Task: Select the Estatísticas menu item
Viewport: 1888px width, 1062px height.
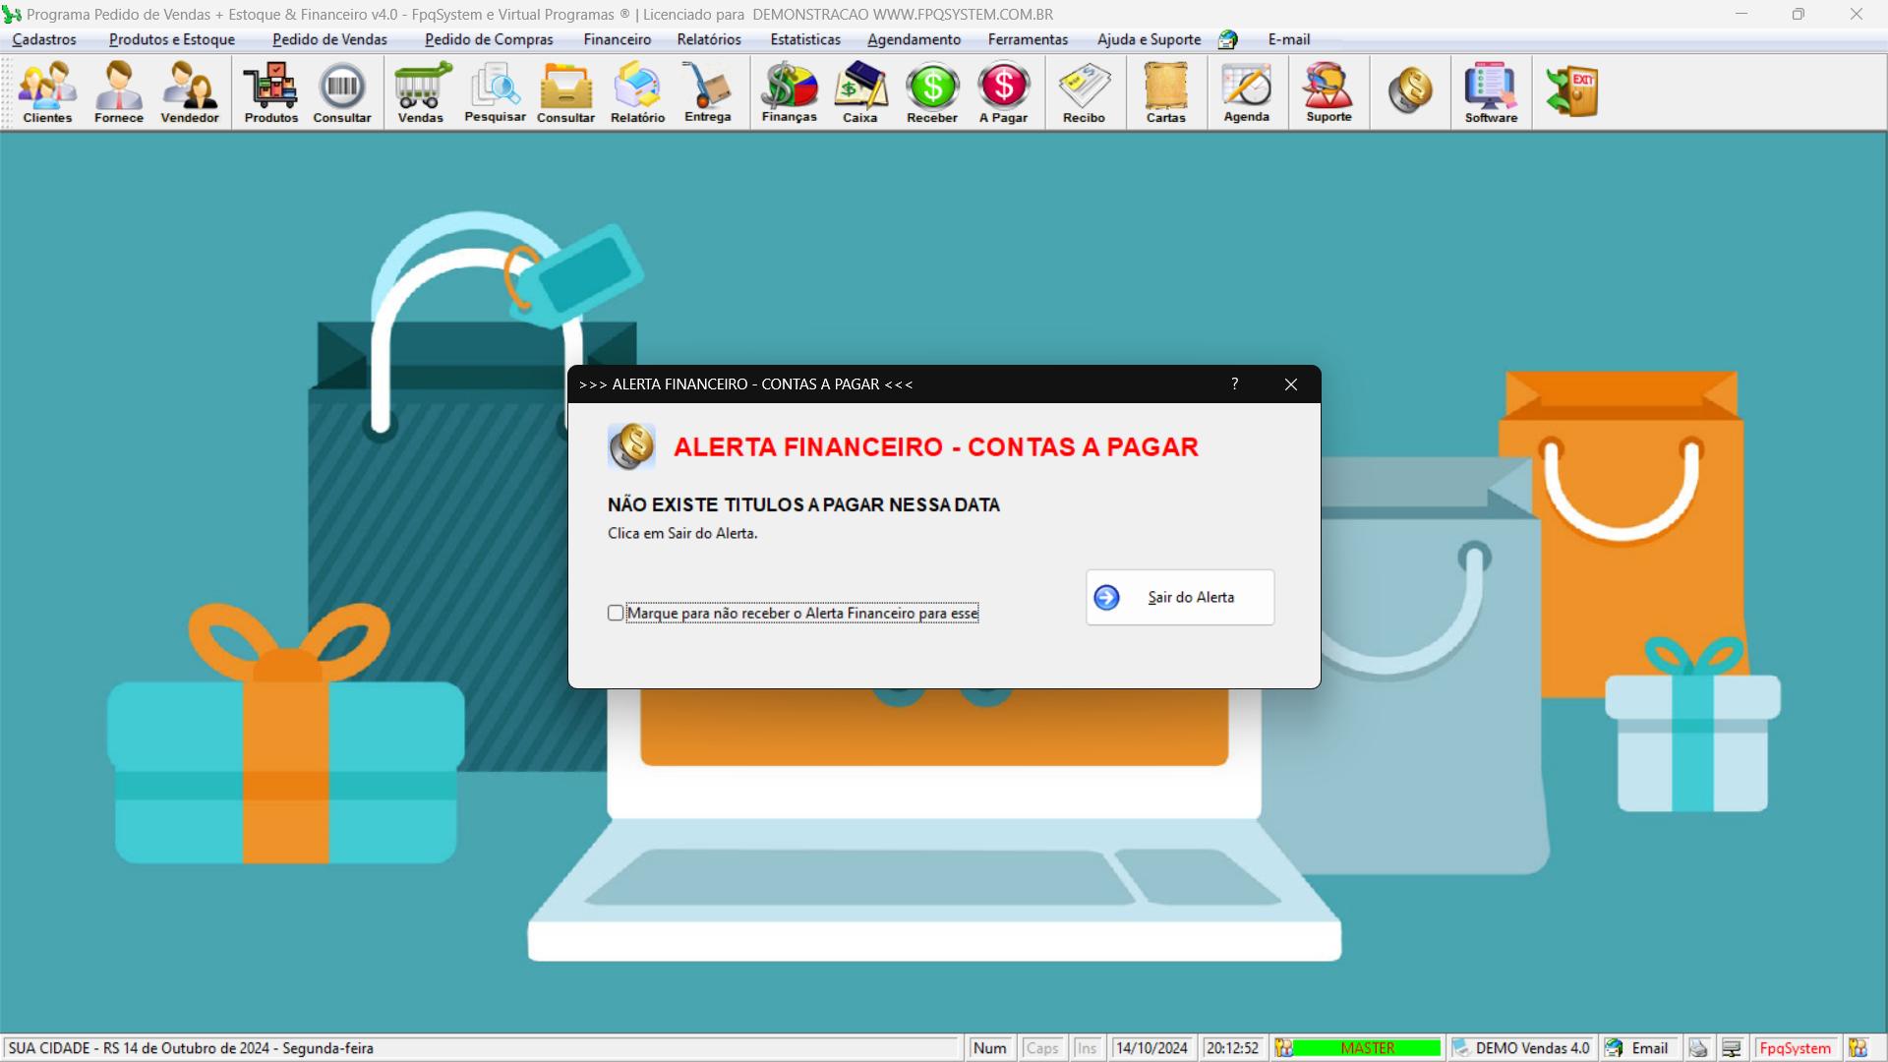Action: (x=805, y=39)
